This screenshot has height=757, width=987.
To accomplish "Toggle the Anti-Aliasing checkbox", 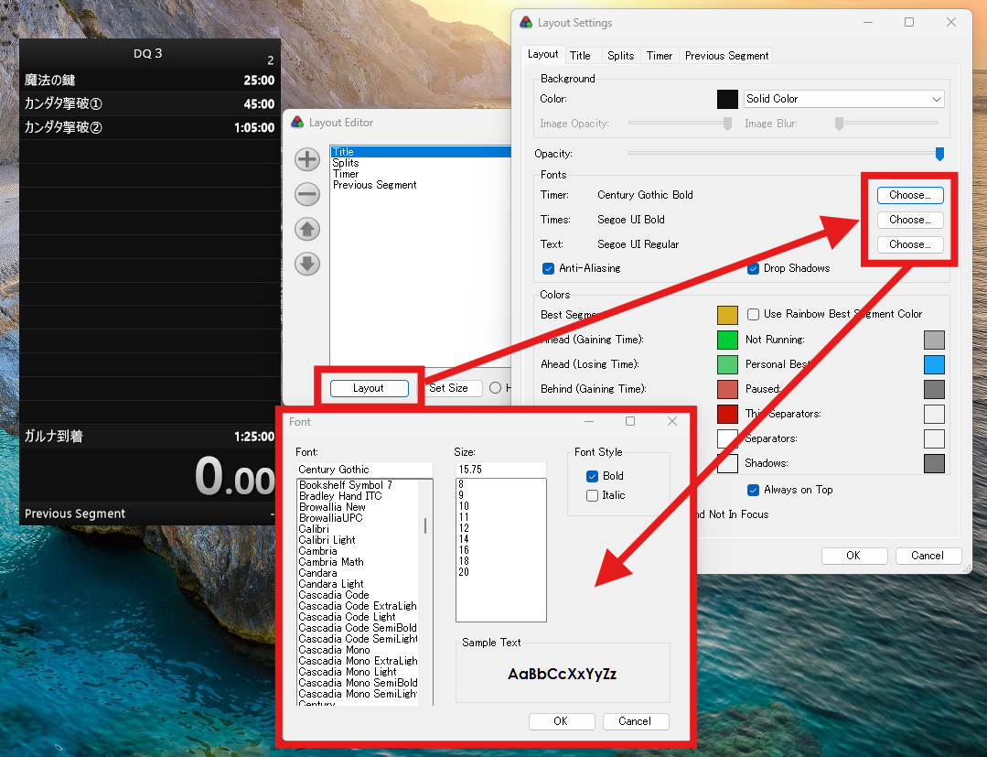I will pos(549,268).
